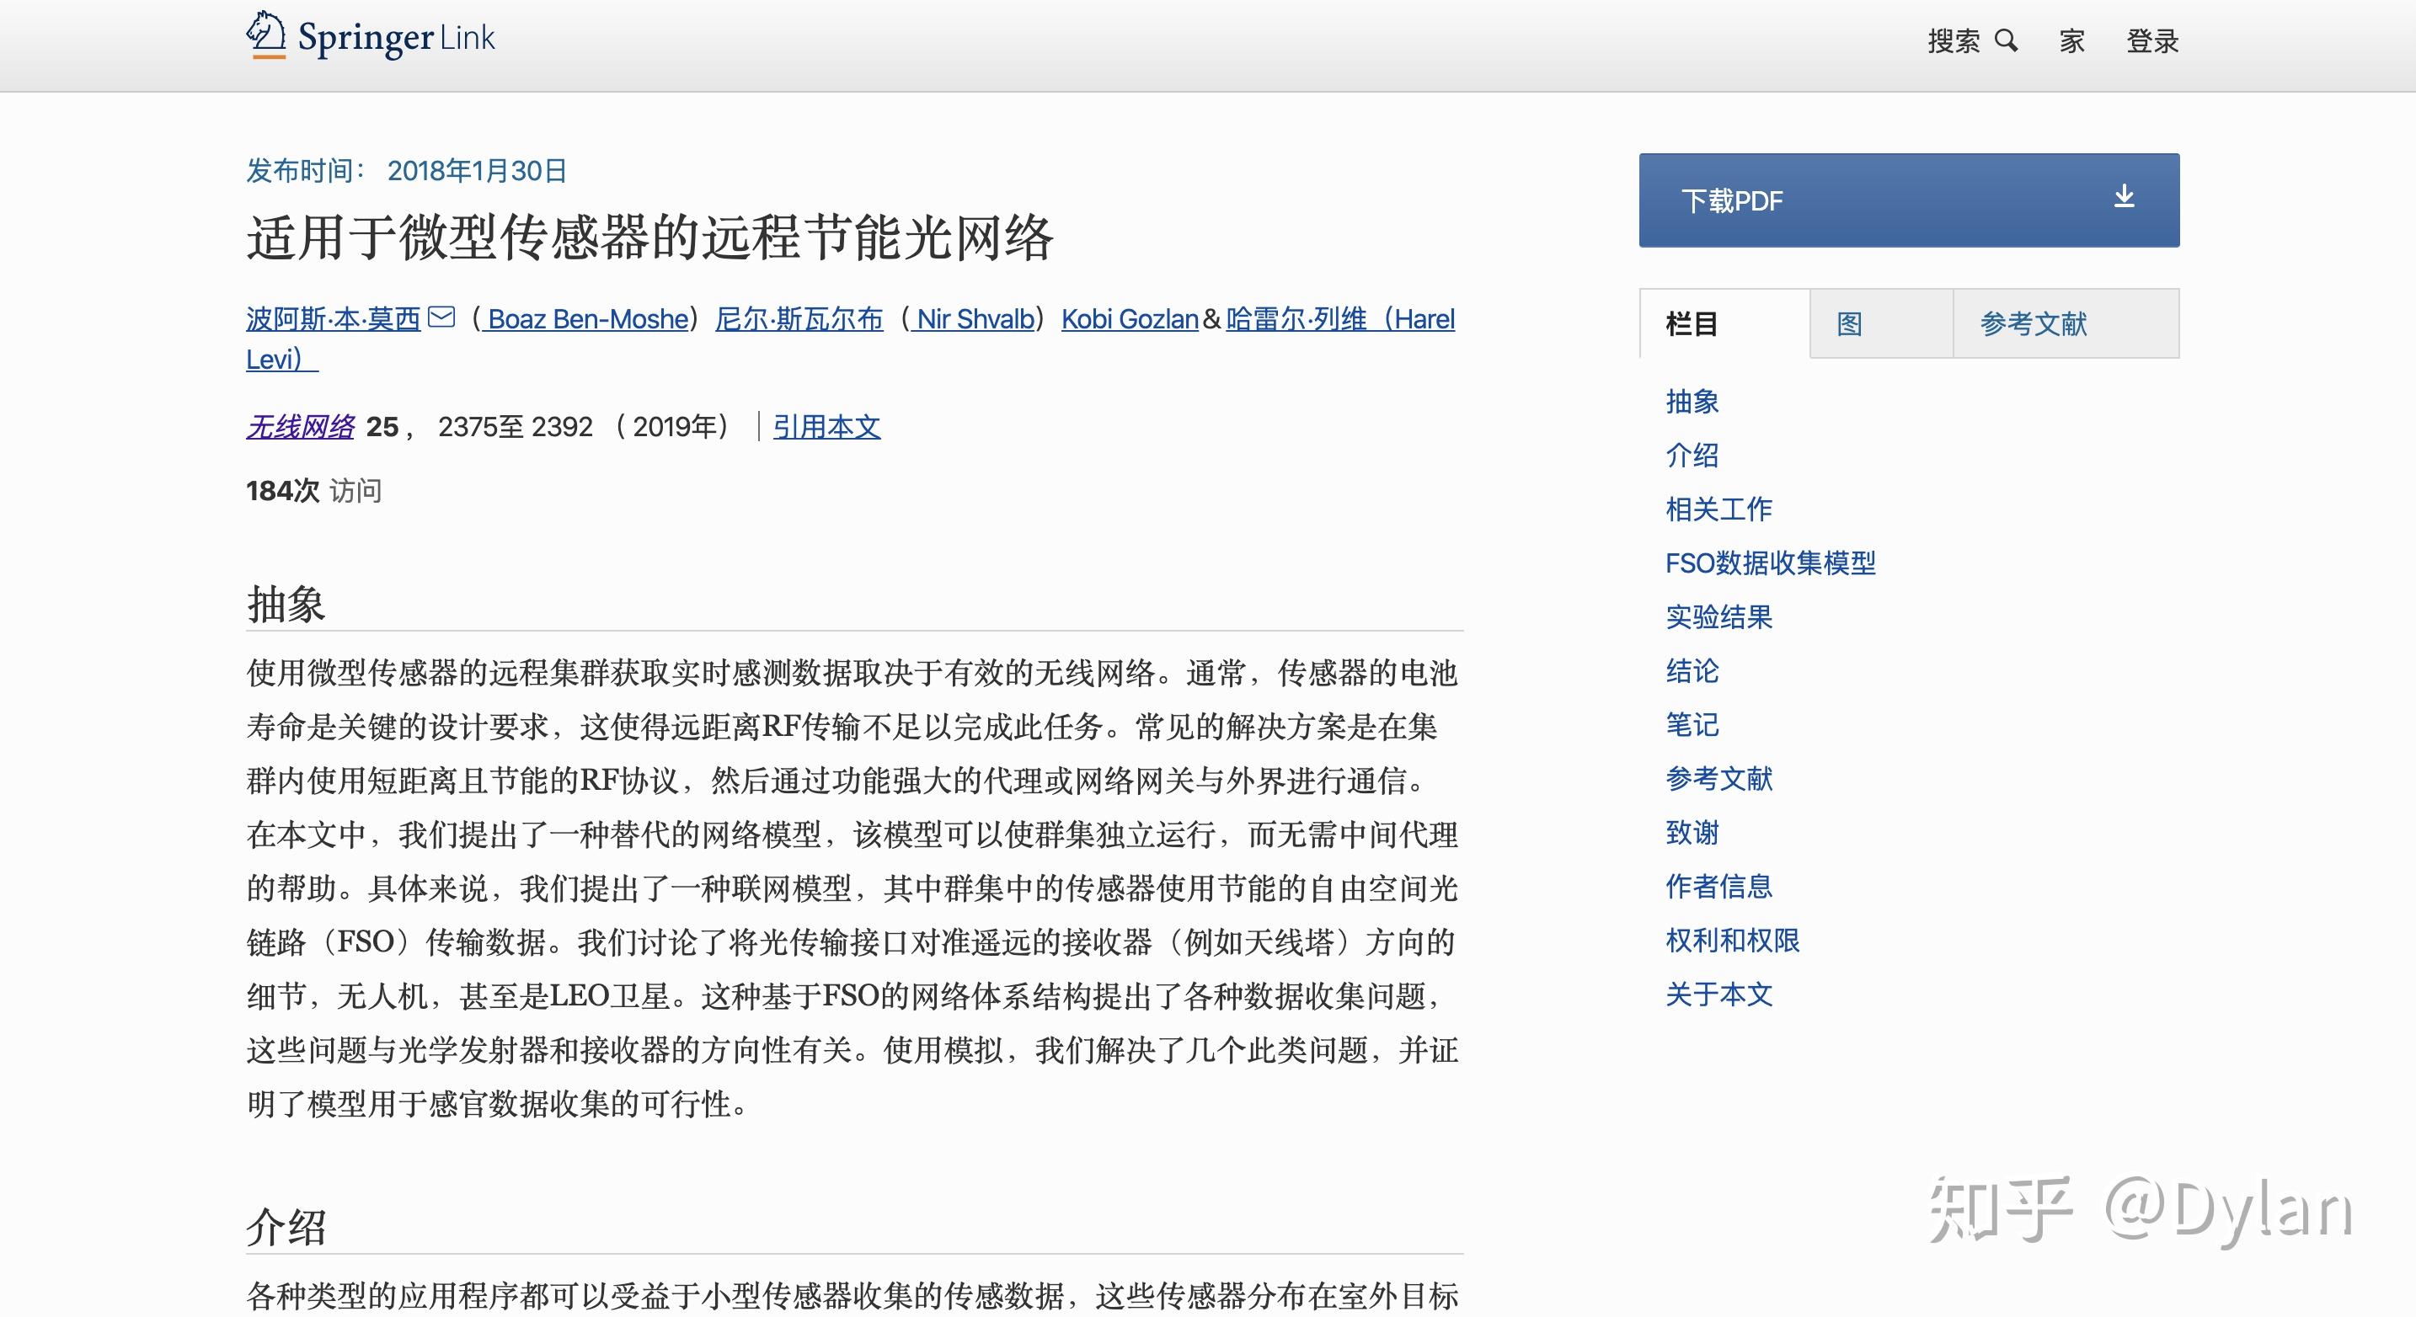Image resolution: width=2416 pixels, height=1317 pixels.
Task: Open the 登录 link in header
Action: point(2151,41)
